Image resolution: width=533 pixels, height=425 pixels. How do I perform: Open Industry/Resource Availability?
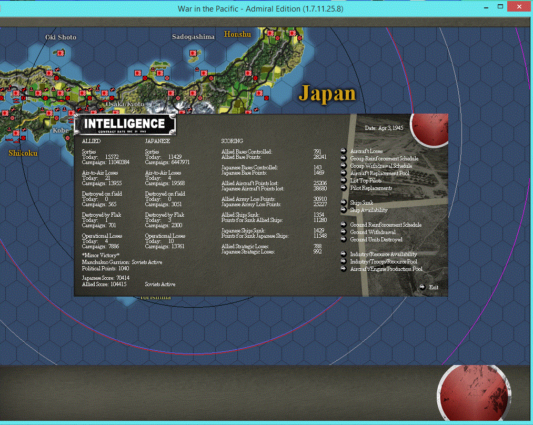[x=384, y=254]
